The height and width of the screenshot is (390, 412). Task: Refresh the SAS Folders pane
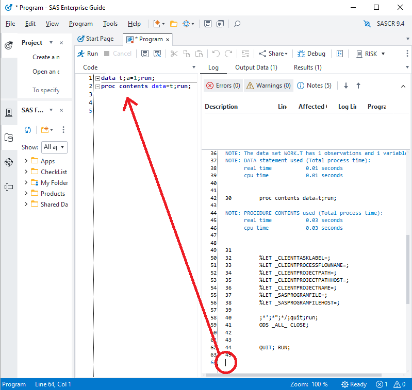pyautogui.click(x=28, y=130)
